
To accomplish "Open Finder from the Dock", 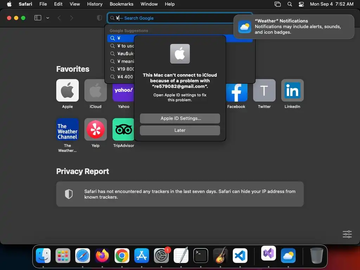I will (x=43, y=256).
